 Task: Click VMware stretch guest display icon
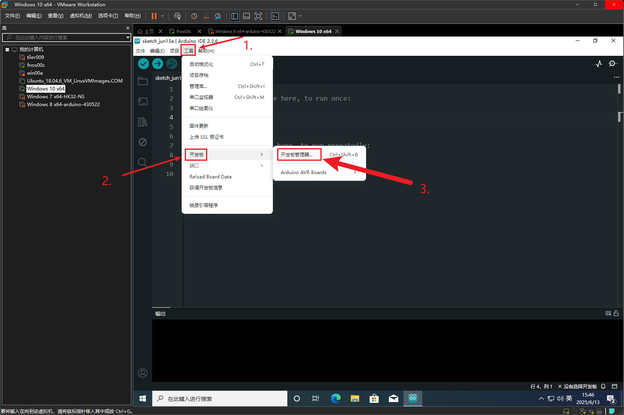(292, 16)
